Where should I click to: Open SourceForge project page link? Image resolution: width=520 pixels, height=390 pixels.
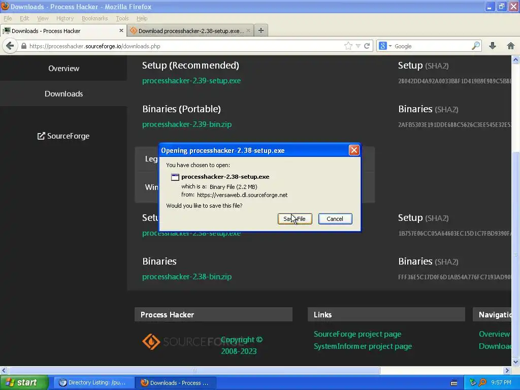pos(357,334)
